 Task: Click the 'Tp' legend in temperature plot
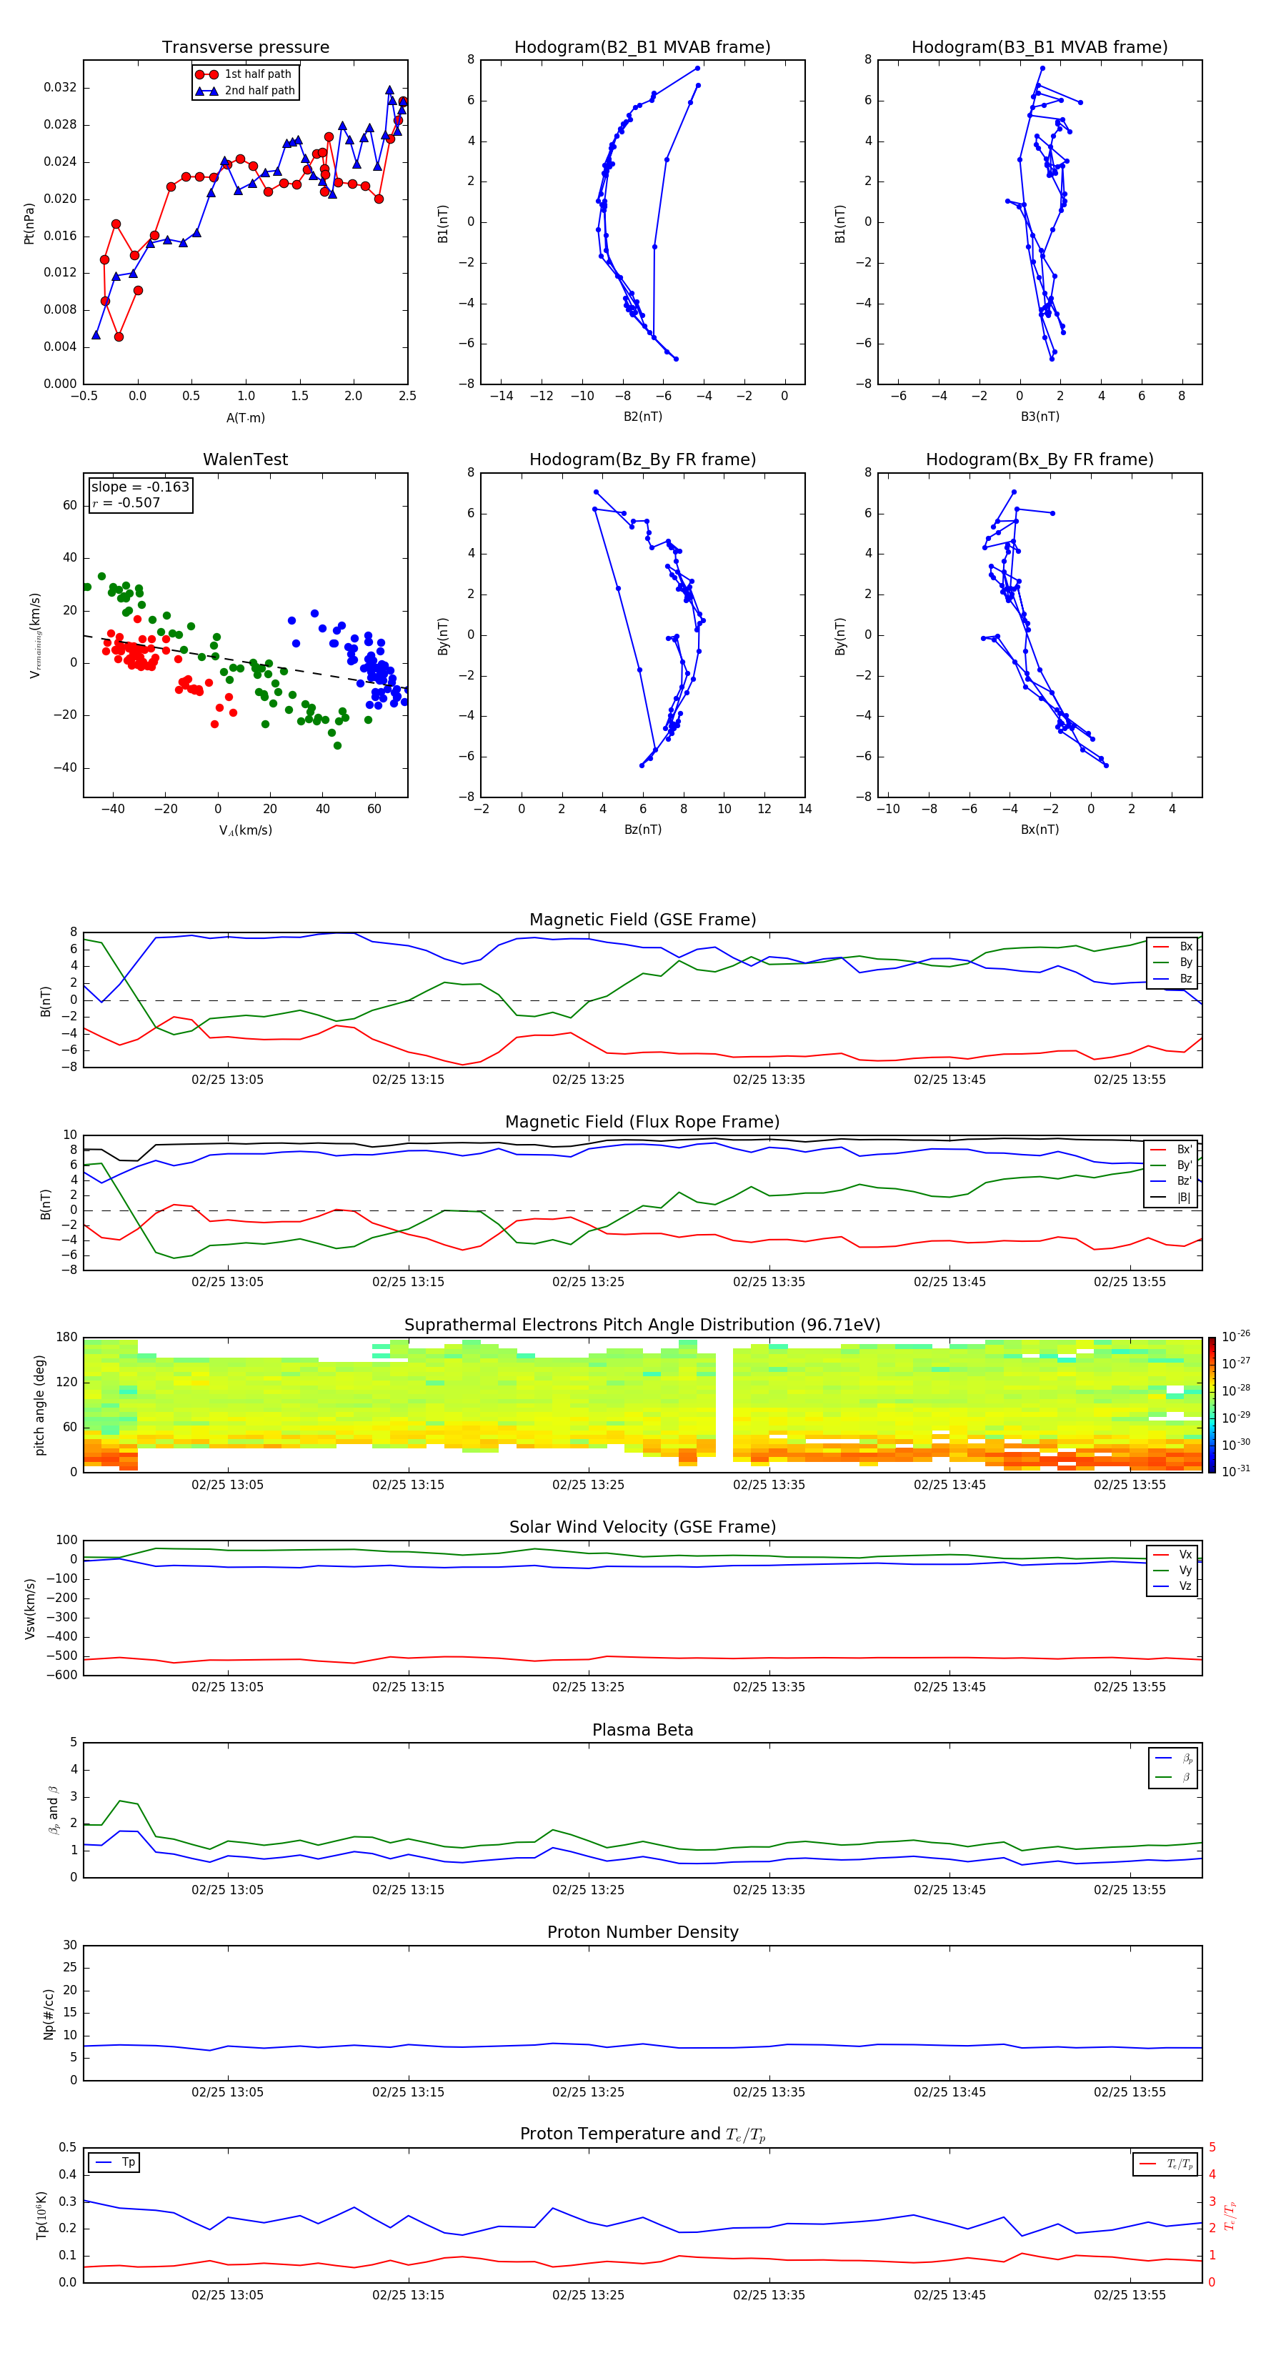pyautogui.click(x=114, y=2163)
